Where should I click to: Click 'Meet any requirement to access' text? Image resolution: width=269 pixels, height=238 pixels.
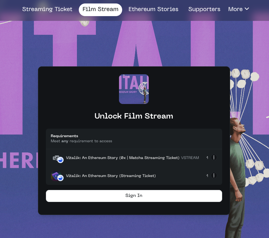pyautogui.click(x=81, y=141)
